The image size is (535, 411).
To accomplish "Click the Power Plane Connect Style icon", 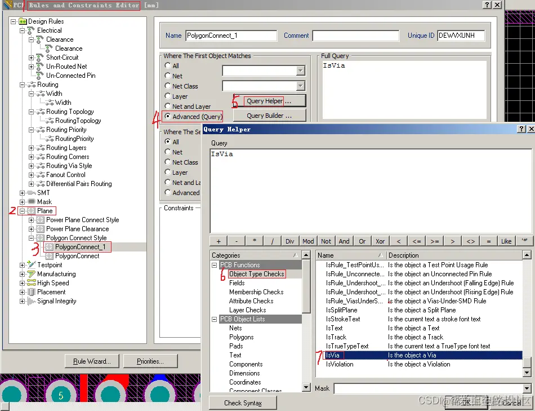I will tap(40, 220).
